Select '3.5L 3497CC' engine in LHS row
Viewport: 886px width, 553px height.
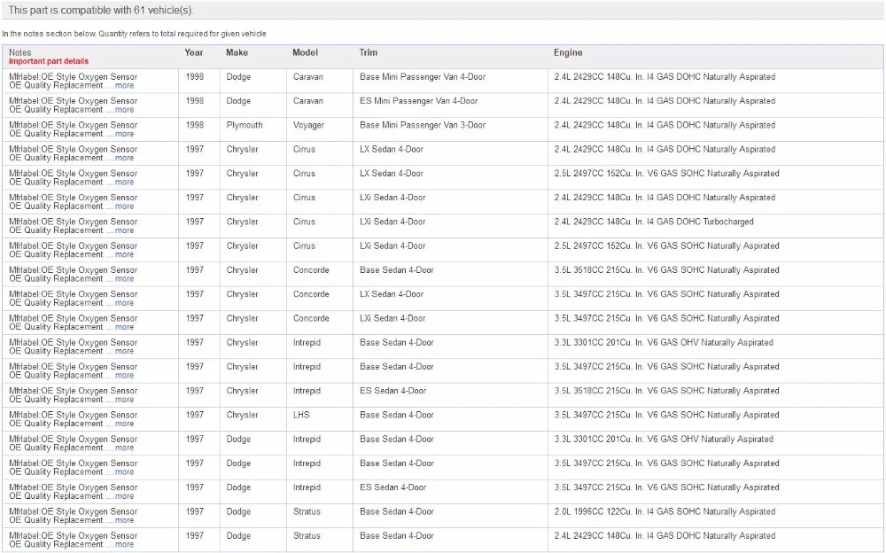click(x=667, y=415)
